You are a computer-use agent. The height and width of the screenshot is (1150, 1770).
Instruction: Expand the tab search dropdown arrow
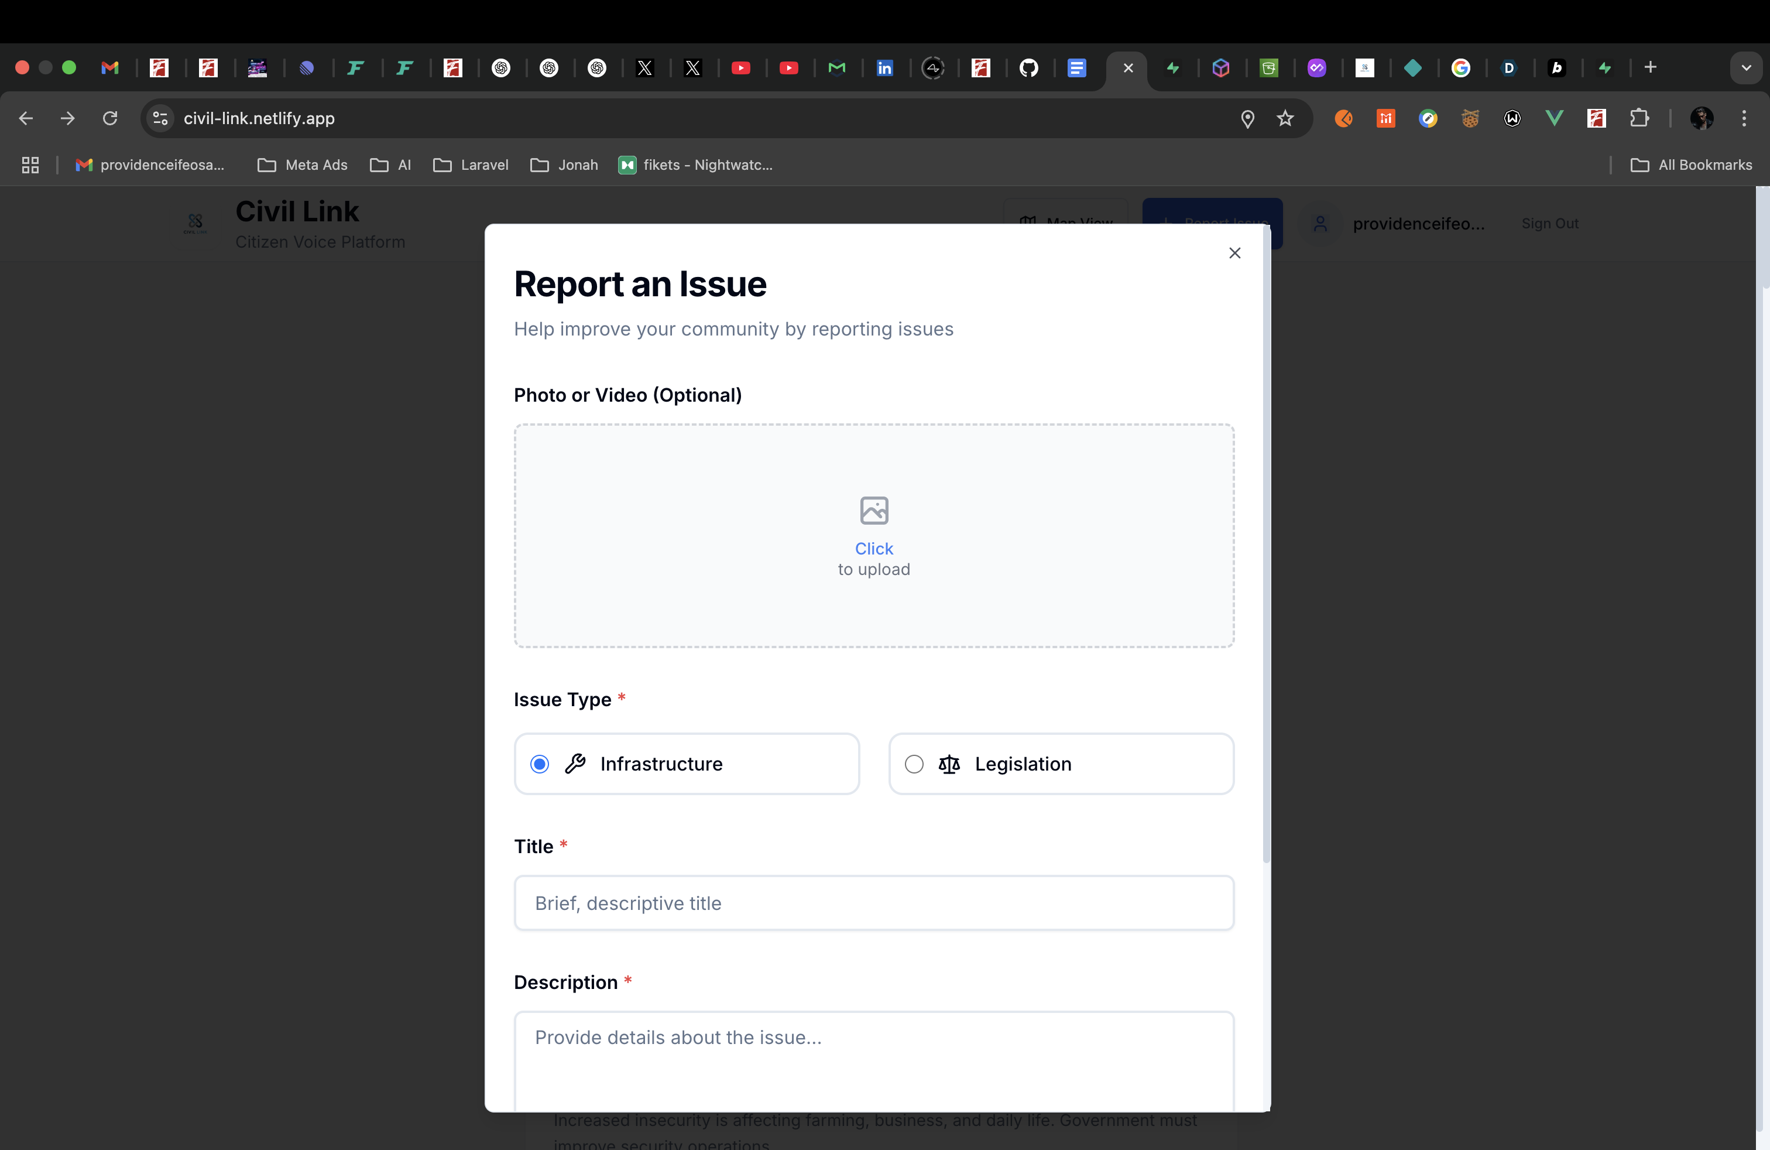[1745, 68]
